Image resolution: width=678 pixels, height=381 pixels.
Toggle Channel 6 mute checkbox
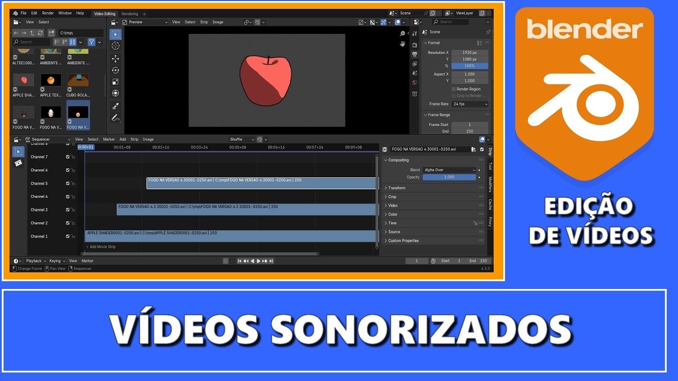click(x=68, y=170)
